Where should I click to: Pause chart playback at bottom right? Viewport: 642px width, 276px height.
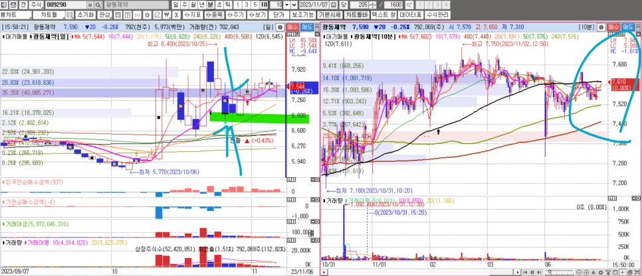tap(532, 272)
